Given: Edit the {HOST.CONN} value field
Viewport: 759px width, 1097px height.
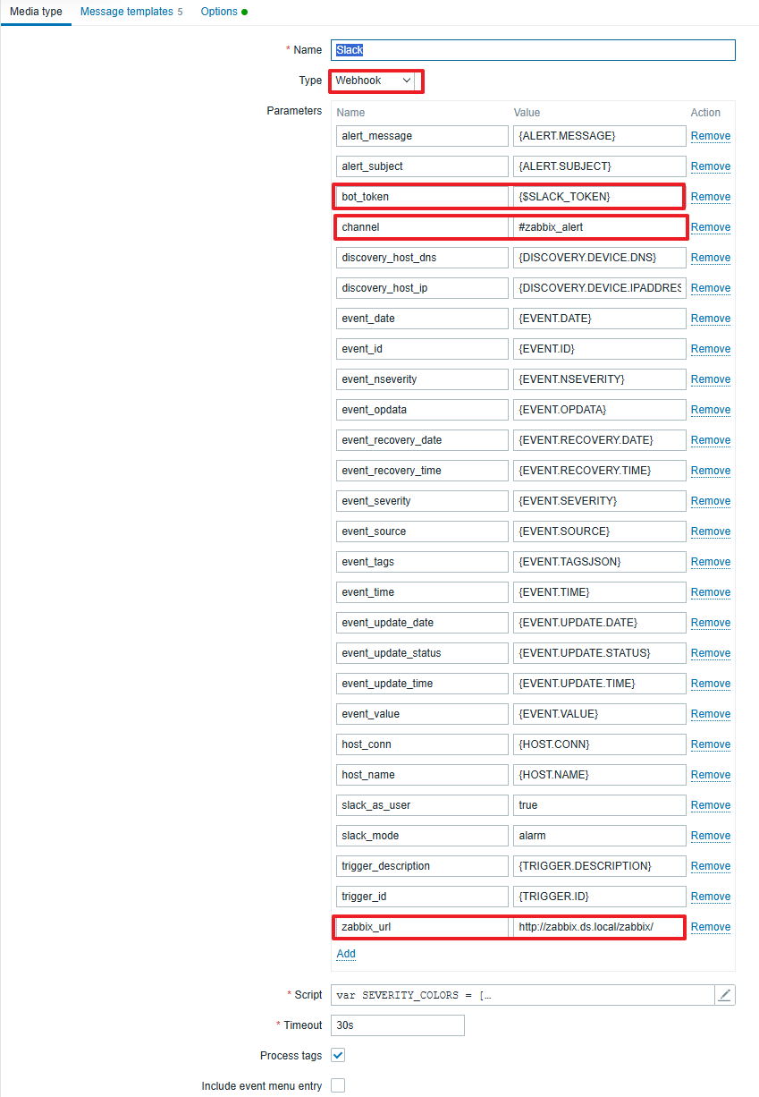Looking at the screenshot, I should 600,744.
